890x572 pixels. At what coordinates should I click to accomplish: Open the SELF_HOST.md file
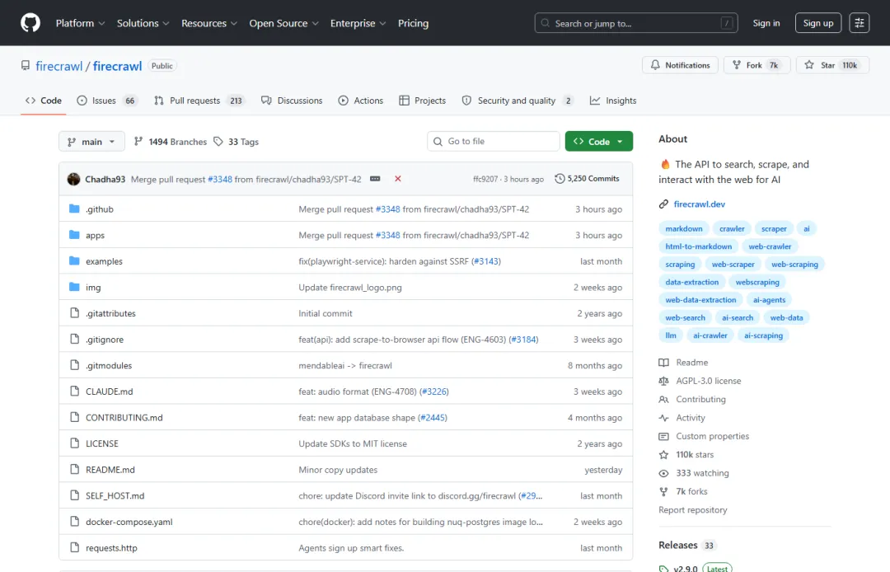(115, 496)
